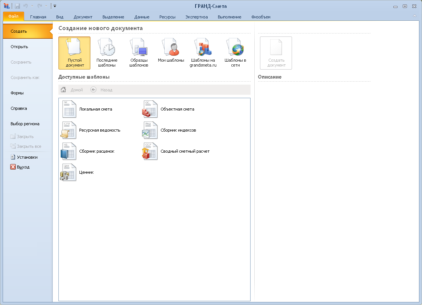Click the Выход label text
The image size is (422, 305).
click(x=23, y=167)
